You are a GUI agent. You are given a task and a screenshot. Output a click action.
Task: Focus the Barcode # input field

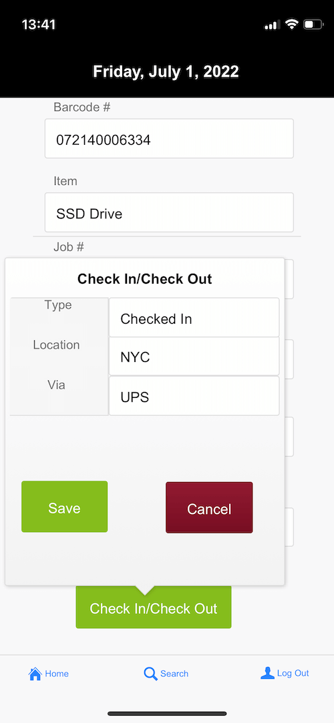[169, 138]
